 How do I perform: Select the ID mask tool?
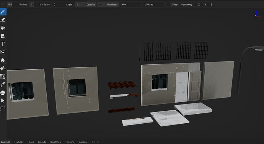[3, 76]
